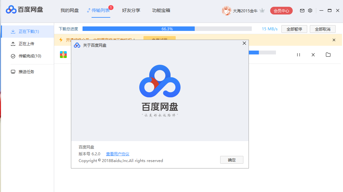Click the crown membership icon
This screenshot has height=192, width=343.
[x=262, y=11]
